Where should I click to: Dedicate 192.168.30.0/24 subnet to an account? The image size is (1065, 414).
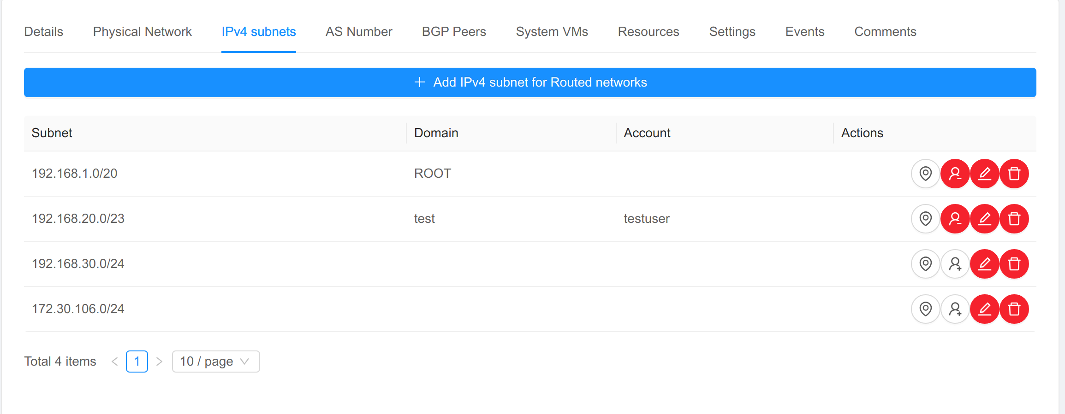click(x=955, y=264)
